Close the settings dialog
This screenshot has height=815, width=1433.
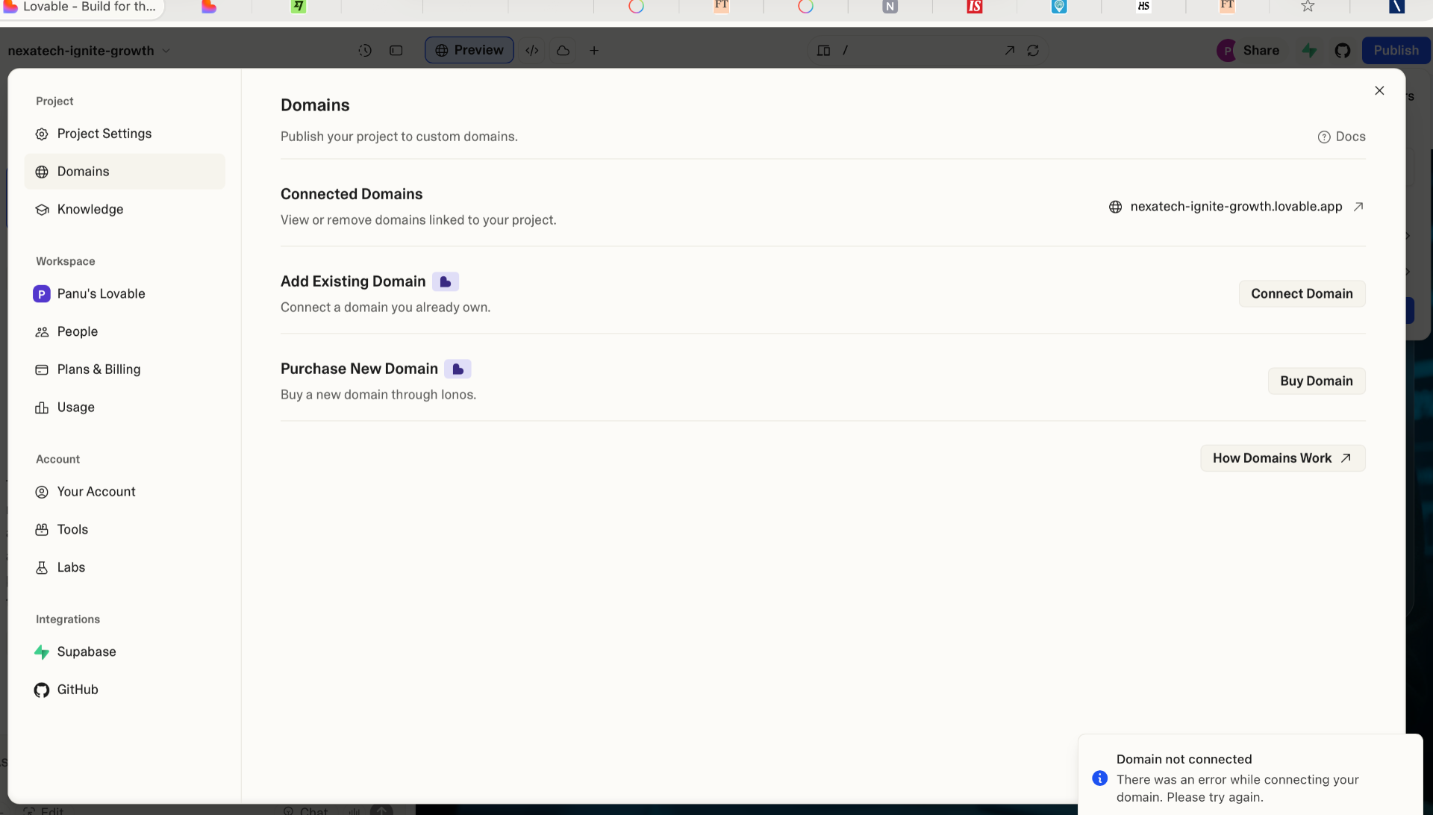pyautogui.click(x=1379, y=90)
